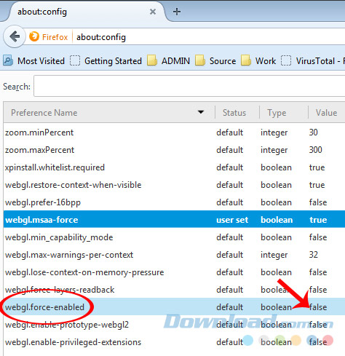Open the Getting Started bookmark
The width and height of the screenshot is (345, 356).
coord(106,60)
